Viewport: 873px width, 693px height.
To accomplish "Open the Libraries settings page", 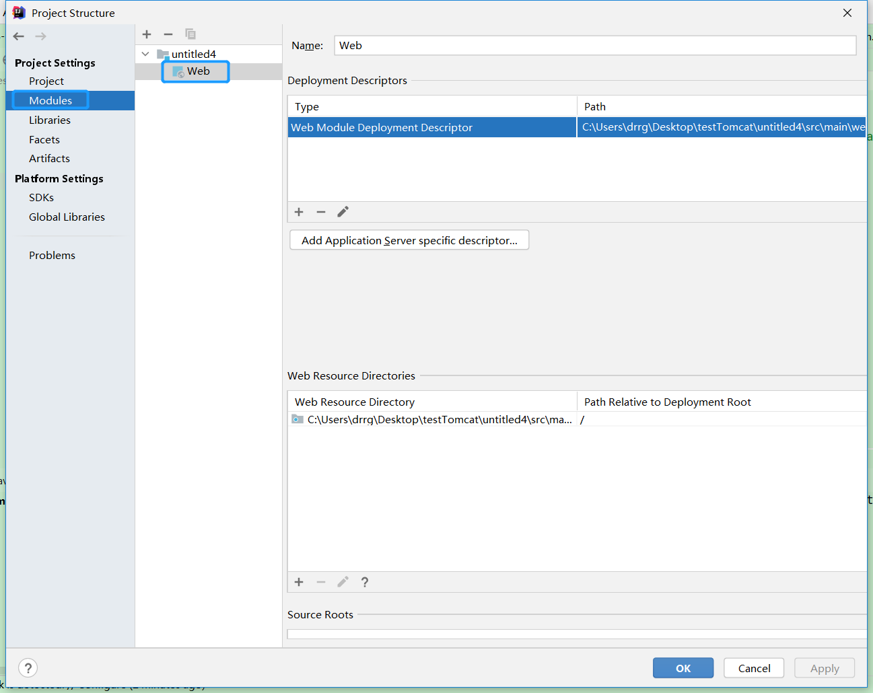I will (x=50, y=120).
